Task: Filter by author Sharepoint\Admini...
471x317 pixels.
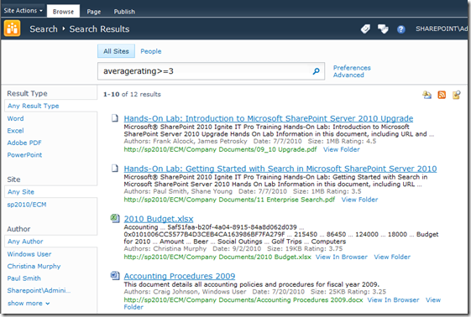Action: coord(39,291)
